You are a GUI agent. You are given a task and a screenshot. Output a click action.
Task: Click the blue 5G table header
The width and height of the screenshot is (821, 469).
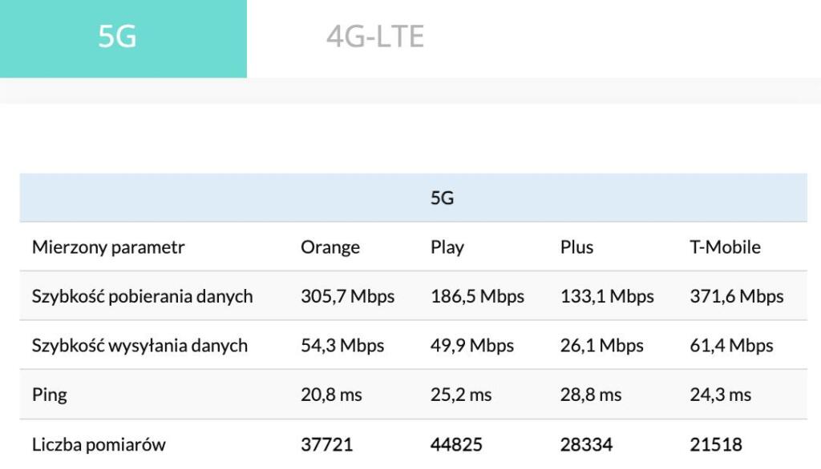coord(442,198)
